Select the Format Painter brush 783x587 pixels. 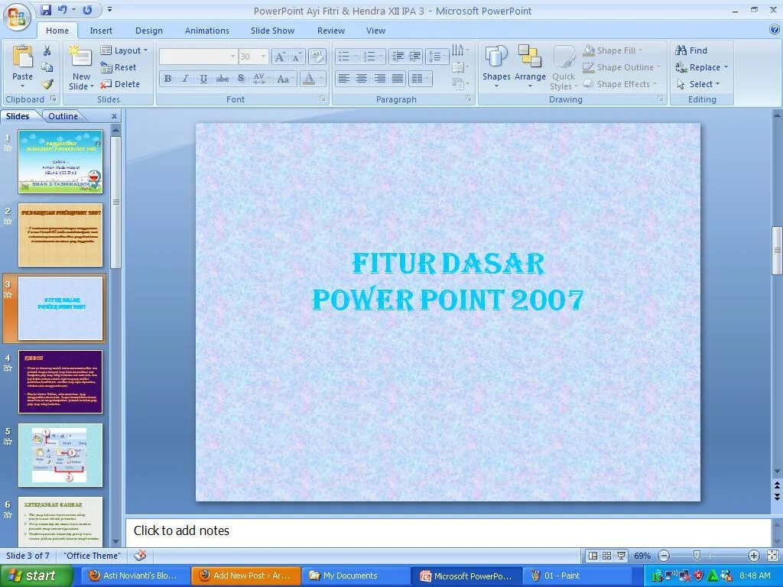pyautogui.click(x=47, y=84)
